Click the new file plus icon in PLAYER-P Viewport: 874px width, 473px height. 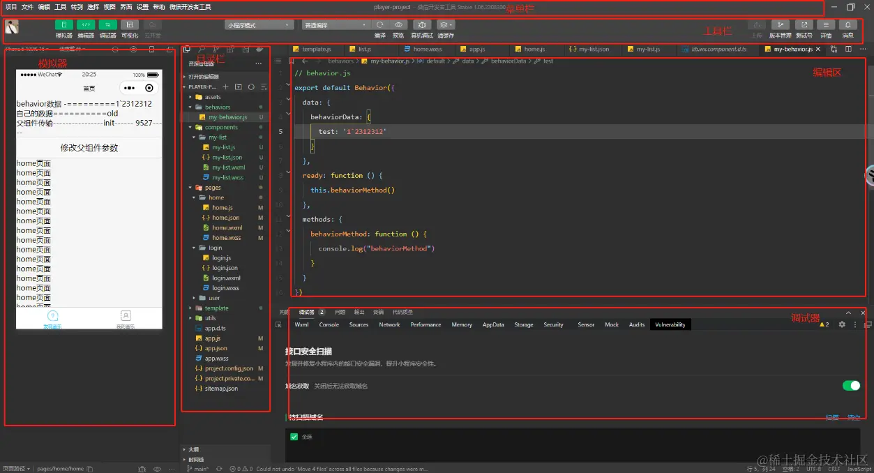click(x=225, y=87)
